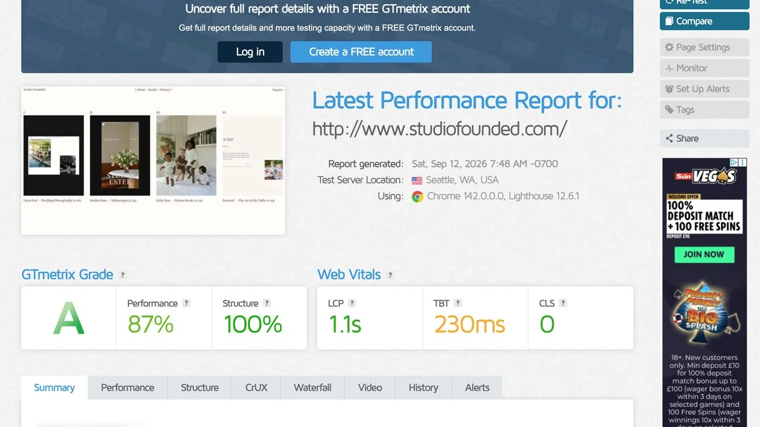The width and height of the screenshot is (760, 427).
Task: Click the studiofounded.com URL link
Action: 440,129
